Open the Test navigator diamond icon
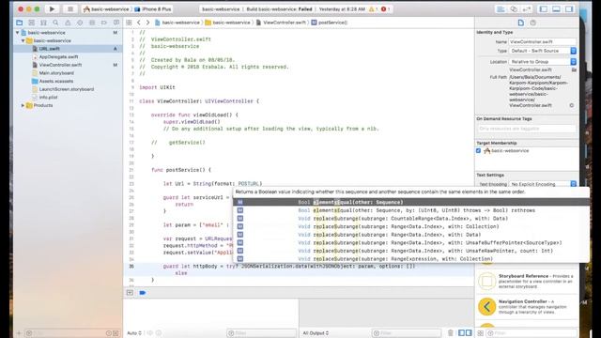 [x=80, y=23]
